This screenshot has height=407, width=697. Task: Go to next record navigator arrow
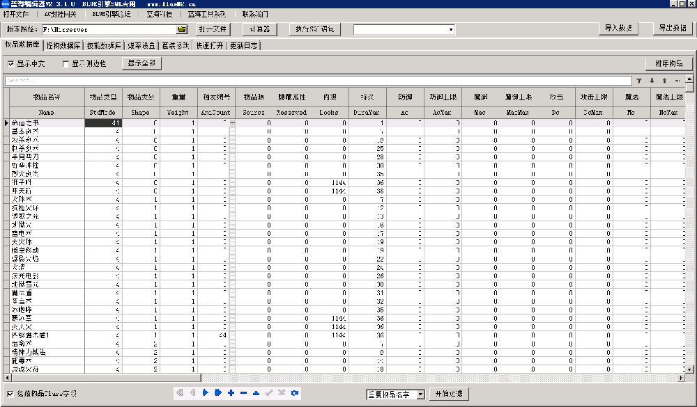coord(206,393)
